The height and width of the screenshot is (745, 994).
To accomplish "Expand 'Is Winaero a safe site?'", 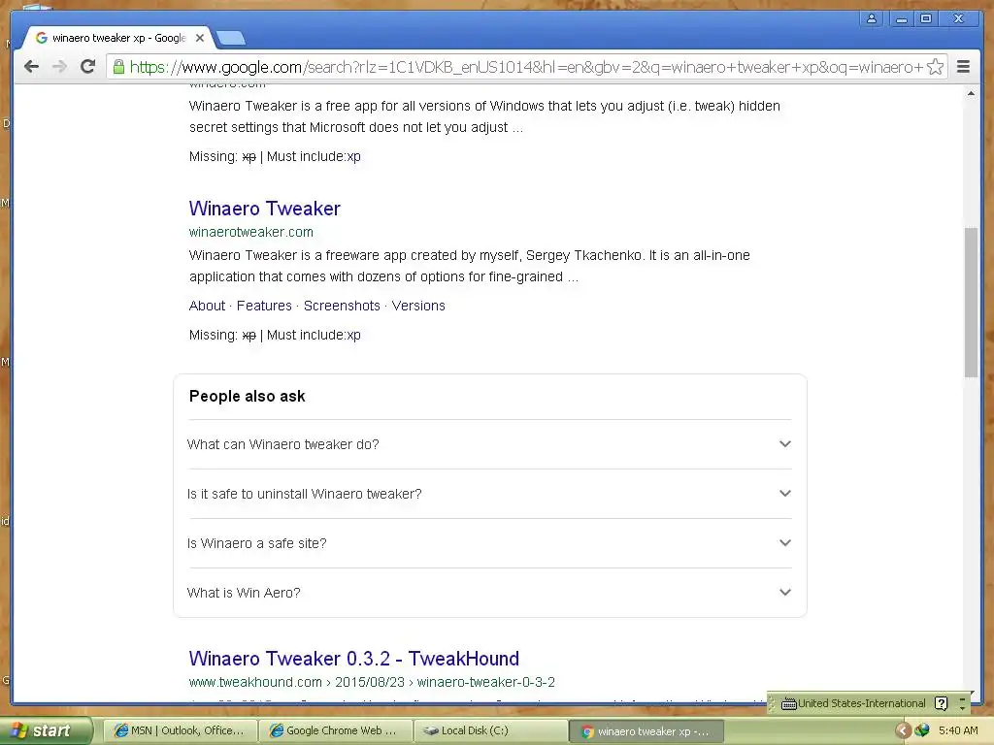I will 489,543.
